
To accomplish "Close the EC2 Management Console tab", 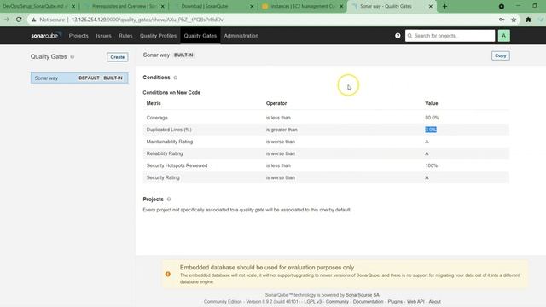I will pos(341,6).
